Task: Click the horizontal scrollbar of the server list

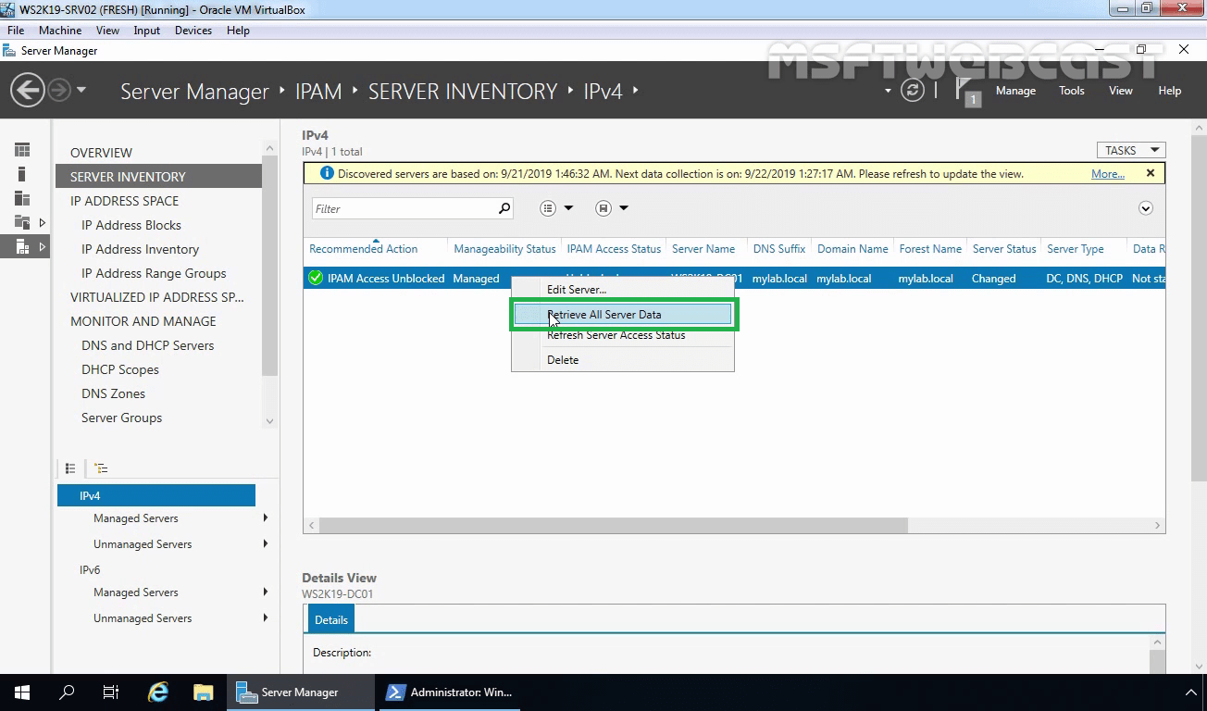Action: click(x=615, y=525)
